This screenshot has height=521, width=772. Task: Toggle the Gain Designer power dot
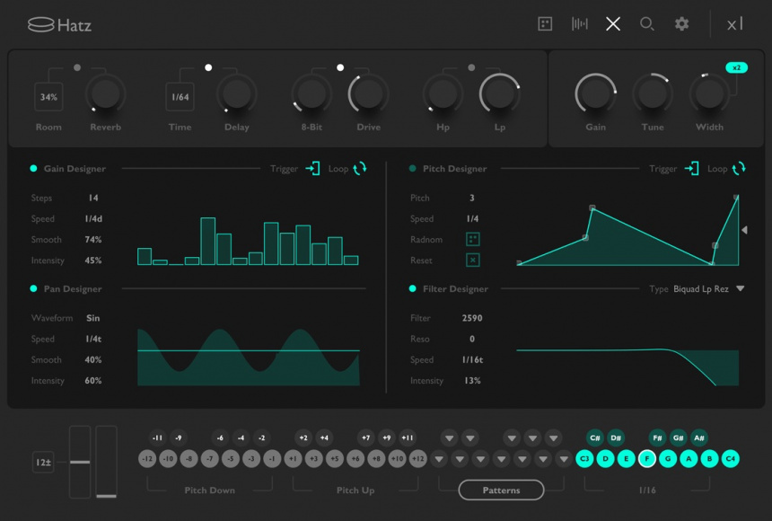pyautogui.click(x=34, y=169)
